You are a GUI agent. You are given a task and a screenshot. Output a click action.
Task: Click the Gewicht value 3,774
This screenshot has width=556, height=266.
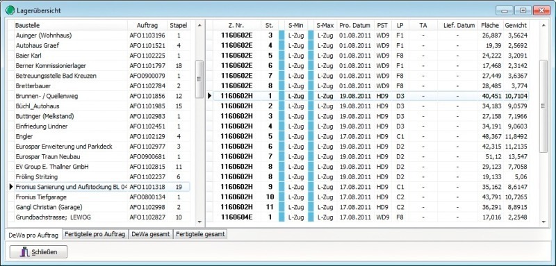pos(519,85)
